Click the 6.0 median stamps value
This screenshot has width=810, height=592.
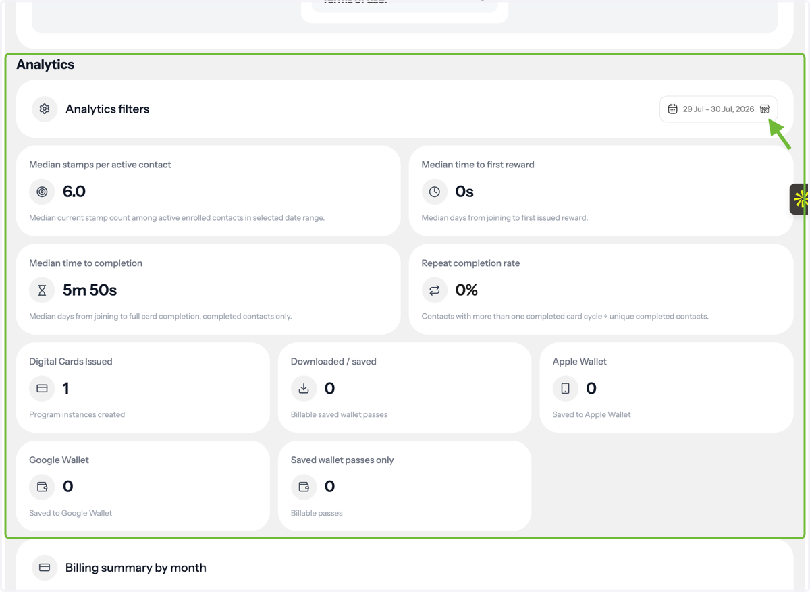(x=74, y=192)
